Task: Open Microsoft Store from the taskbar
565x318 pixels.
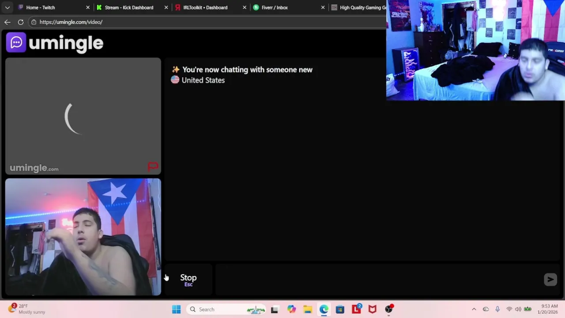Action: click(340, 309)
